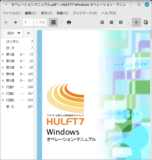Screen dimensions: 152x160
Task: Zoom out with the minus icon
Action: [x=102, y=22]
